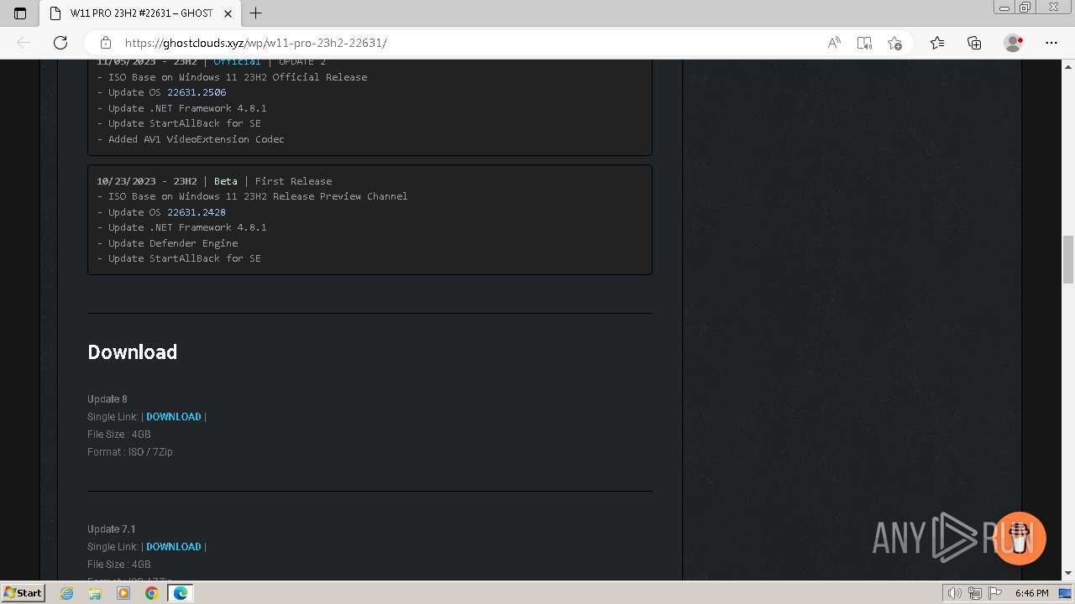This screenshot has width=1075, height=604.
Task: Open the volume tray icon
Action: coord(954,593)
